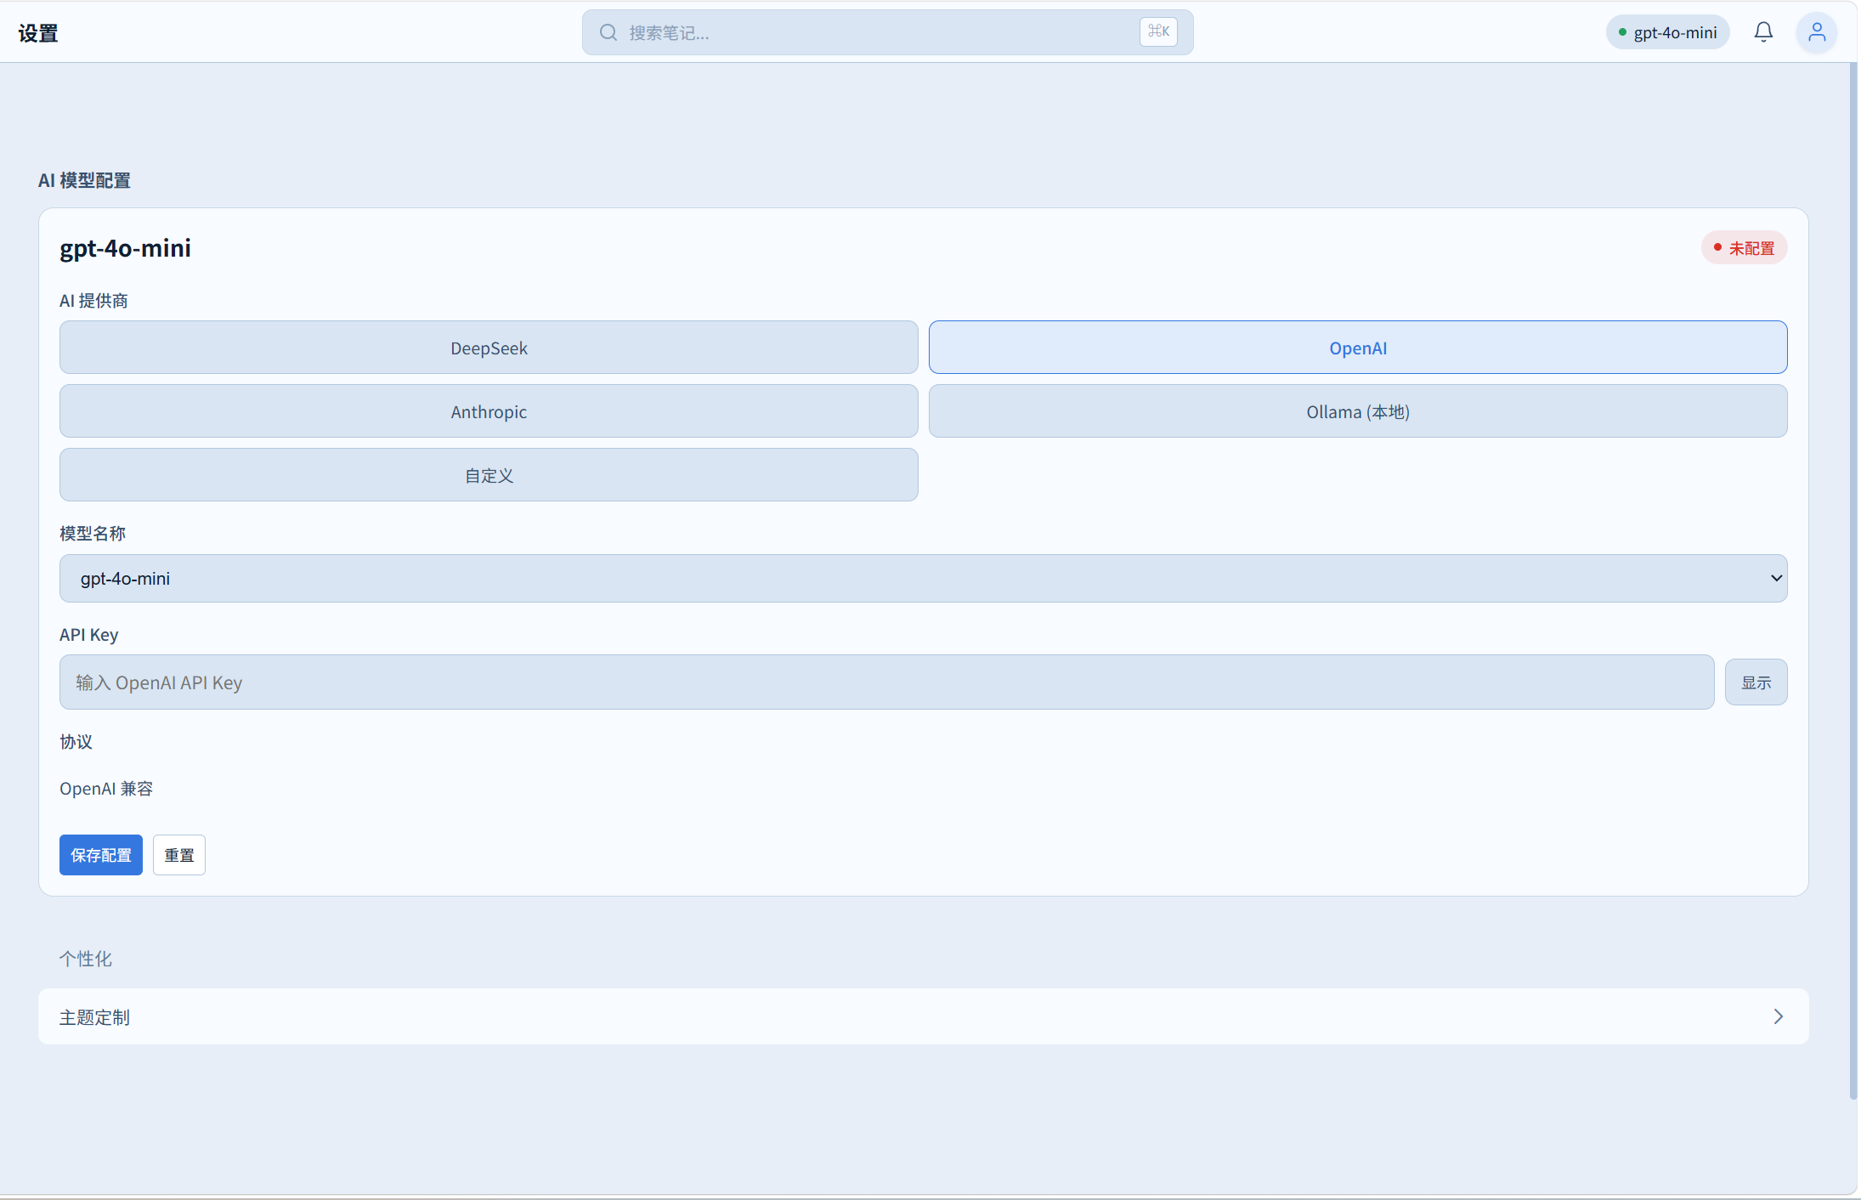Select OpenAI as AI provider
The height and width of the screenshot is (1200, 1861).
[1358, 348]
